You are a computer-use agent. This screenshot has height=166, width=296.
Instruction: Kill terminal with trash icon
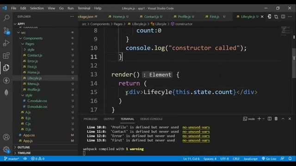point(276,119)
